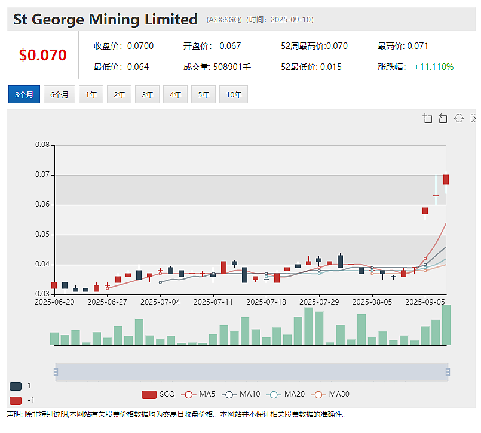Click the 52最低价: 0.015 text
The width and height of the screenshot is (481, 433).
(x=311, y=67)
